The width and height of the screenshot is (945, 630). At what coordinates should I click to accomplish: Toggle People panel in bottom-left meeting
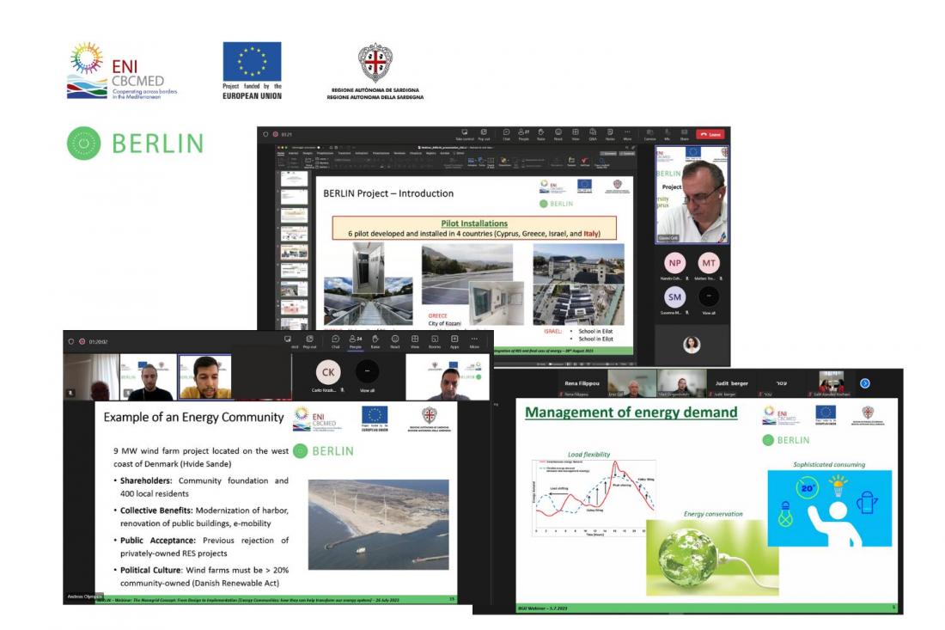pyautogui.click(x=354, y=342)
